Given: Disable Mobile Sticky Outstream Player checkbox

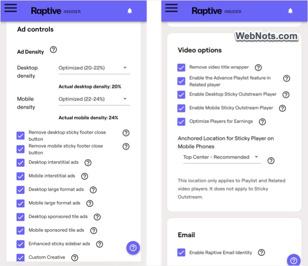Looking at the screenshot, I should [x=181, y=108].
